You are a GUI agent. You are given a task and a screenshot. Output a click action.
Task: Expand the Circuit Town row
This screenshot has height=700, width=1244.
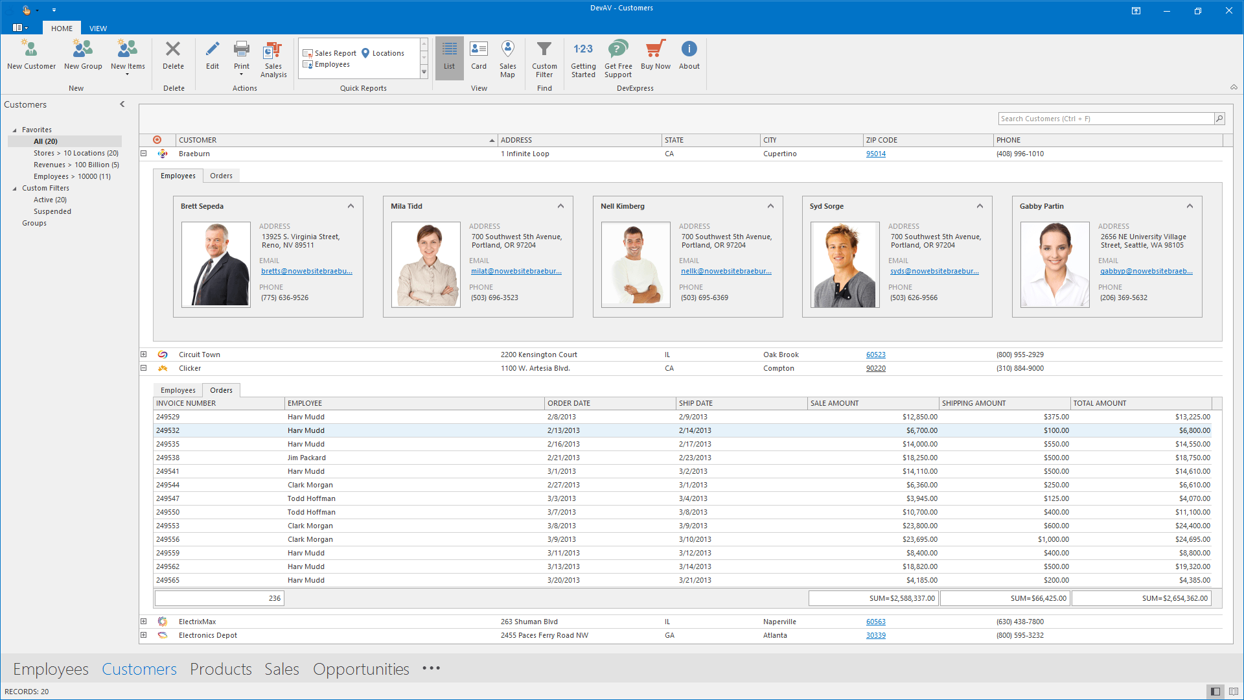144,355
